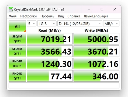Image resolution: width=128 pixels, height=97 pixels.
Task: Expand the test count dropdown showing 5
Action: pos(32,24)
